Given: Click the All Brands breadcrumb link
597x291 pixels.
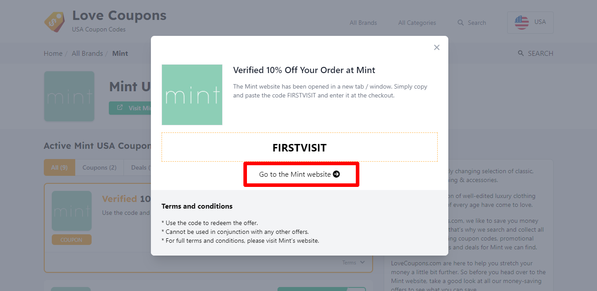Looking at the screenshot, I should pos(87,54).
